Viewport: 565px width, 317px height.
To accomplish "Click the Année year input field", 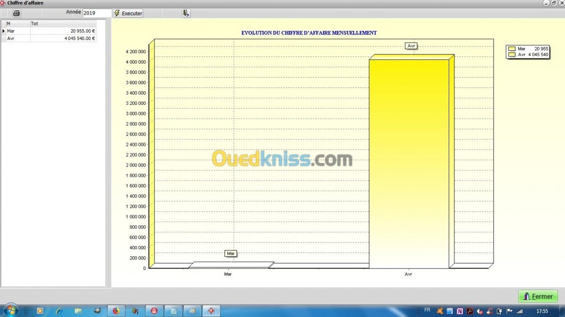I will pyautogui.click(x=97, y=13).
